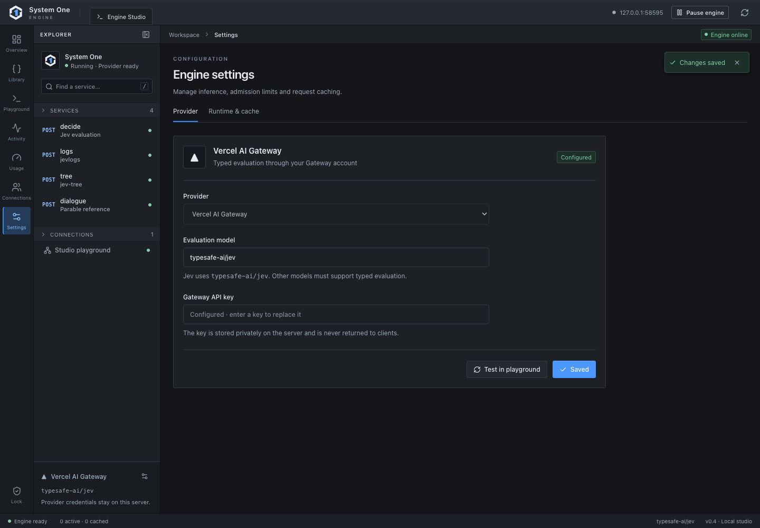The image size is (760, 528).
Task: Select the tree POST service
Action: point(97,180)
